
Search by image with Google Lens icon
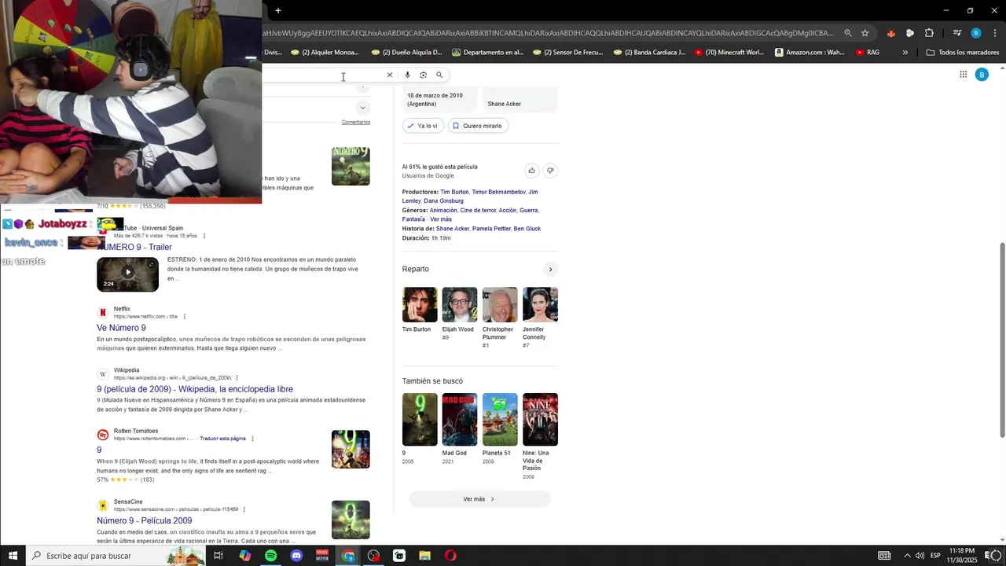tap(423, 75)
